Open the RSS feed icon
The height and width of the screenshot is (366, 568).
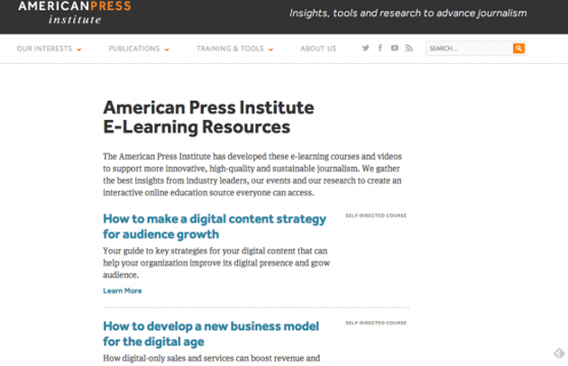(409, 48)
